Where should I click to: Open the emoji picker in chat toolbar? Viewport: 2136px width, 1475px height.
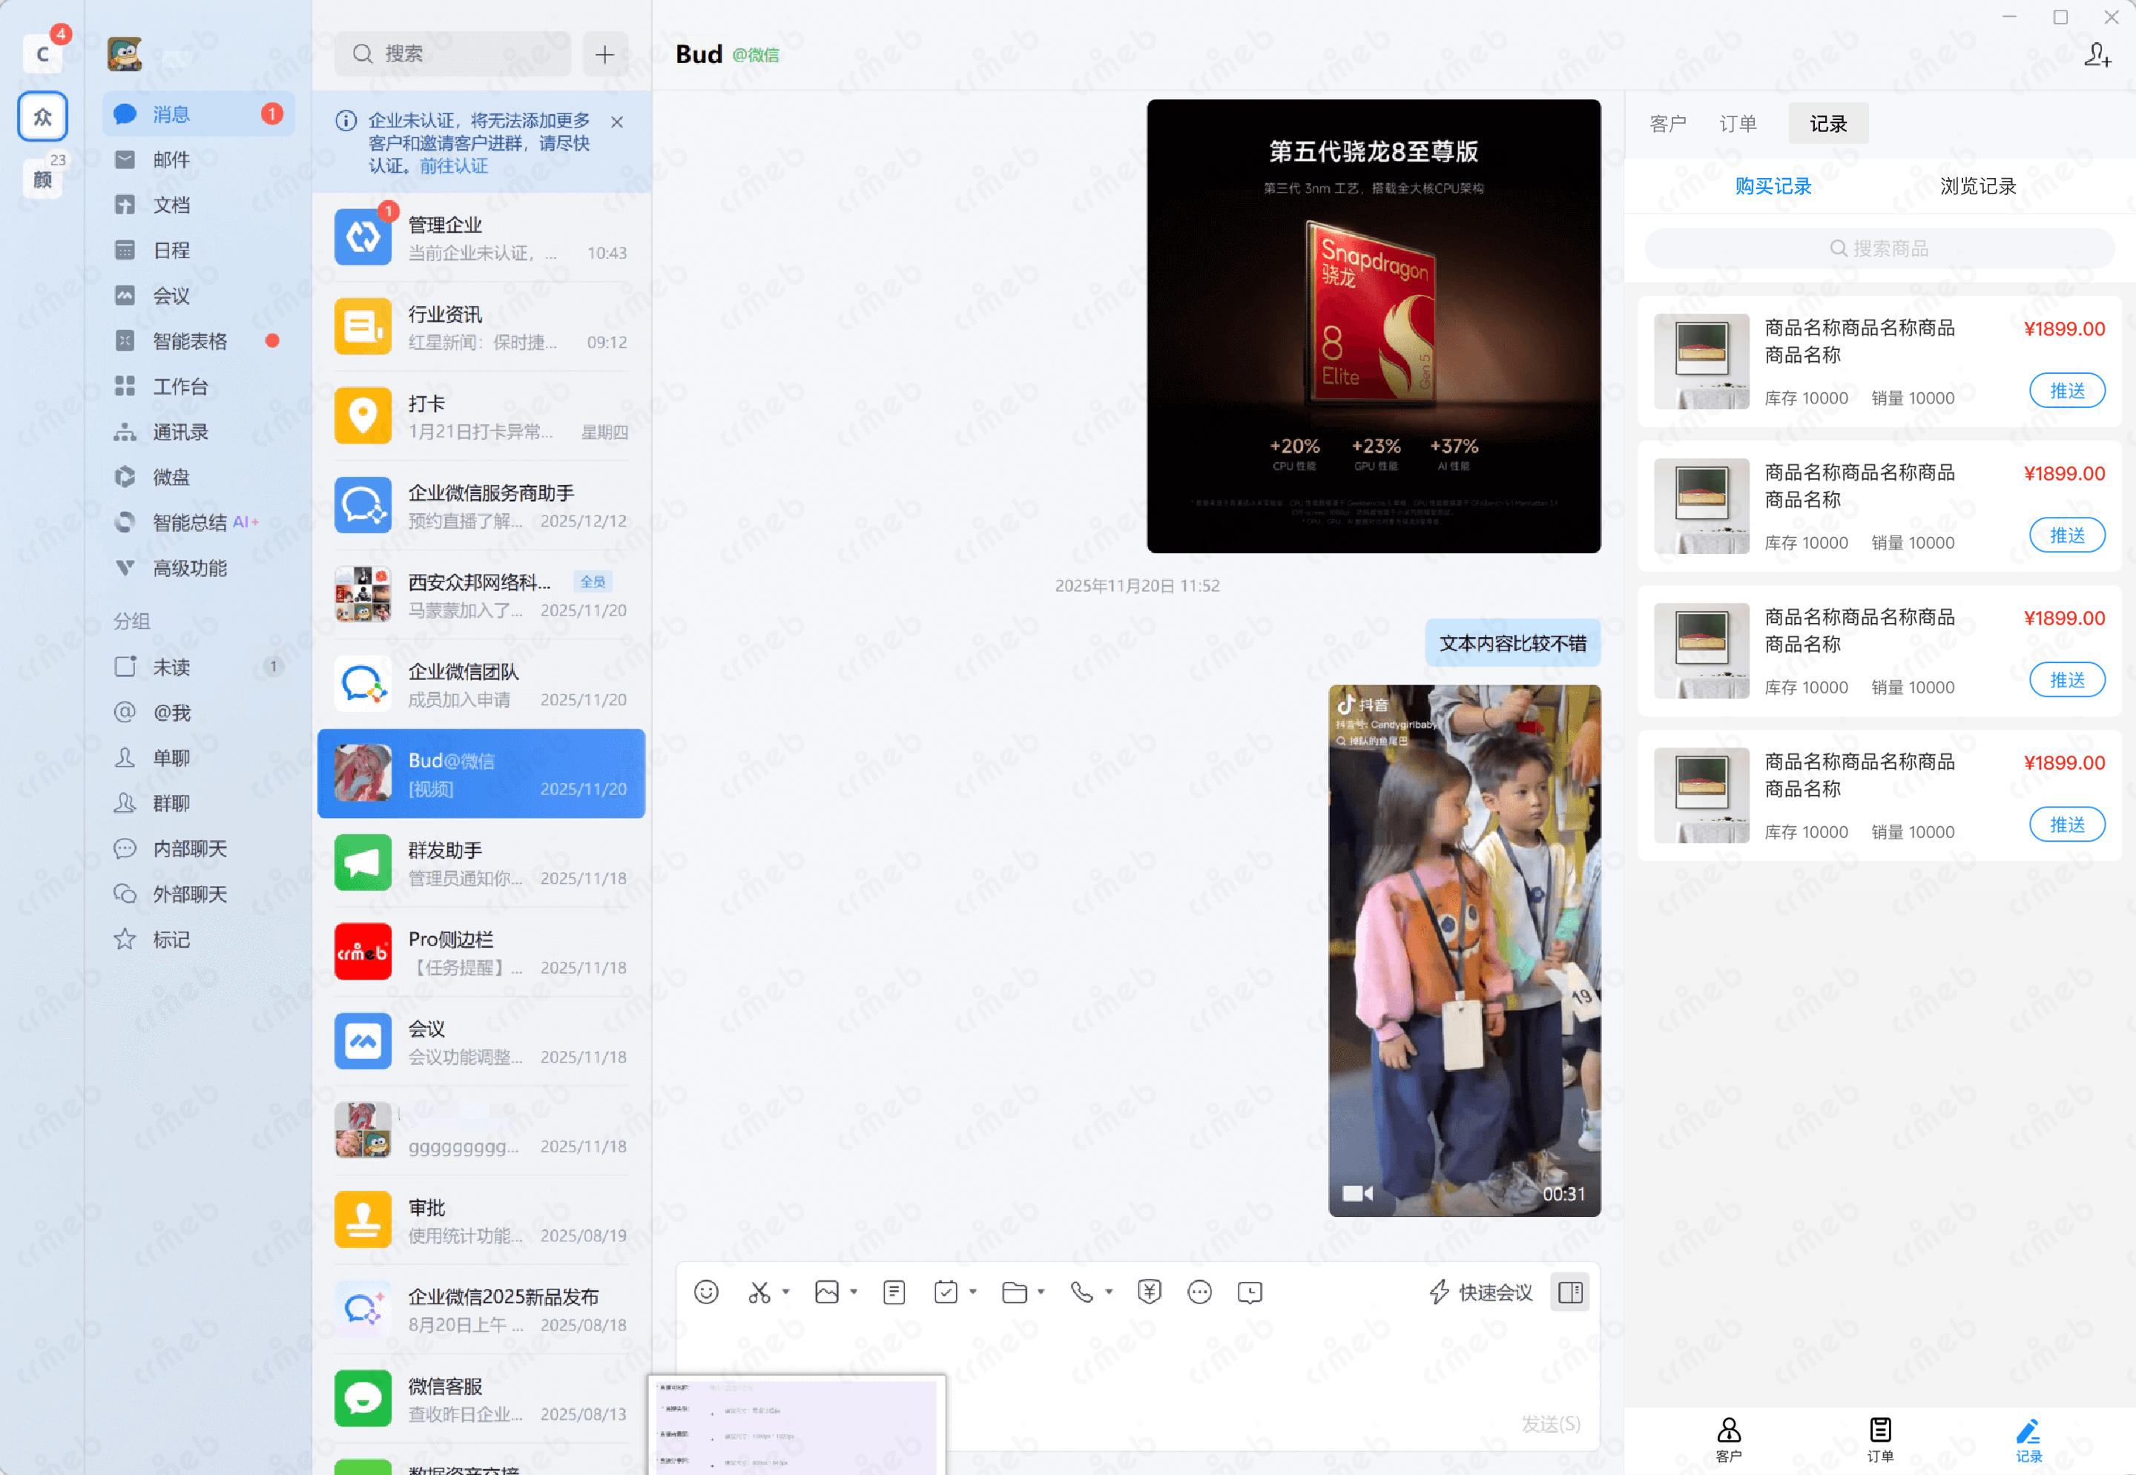tap(706, 1292)
